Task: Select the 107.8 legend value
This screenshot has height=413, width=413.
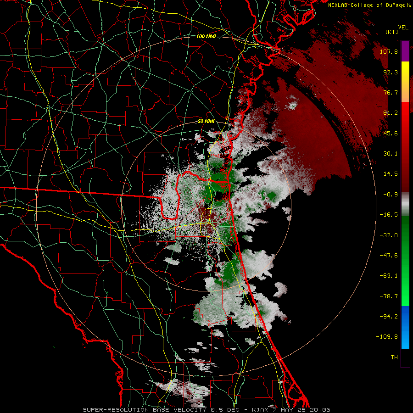Action: (389, 51)
